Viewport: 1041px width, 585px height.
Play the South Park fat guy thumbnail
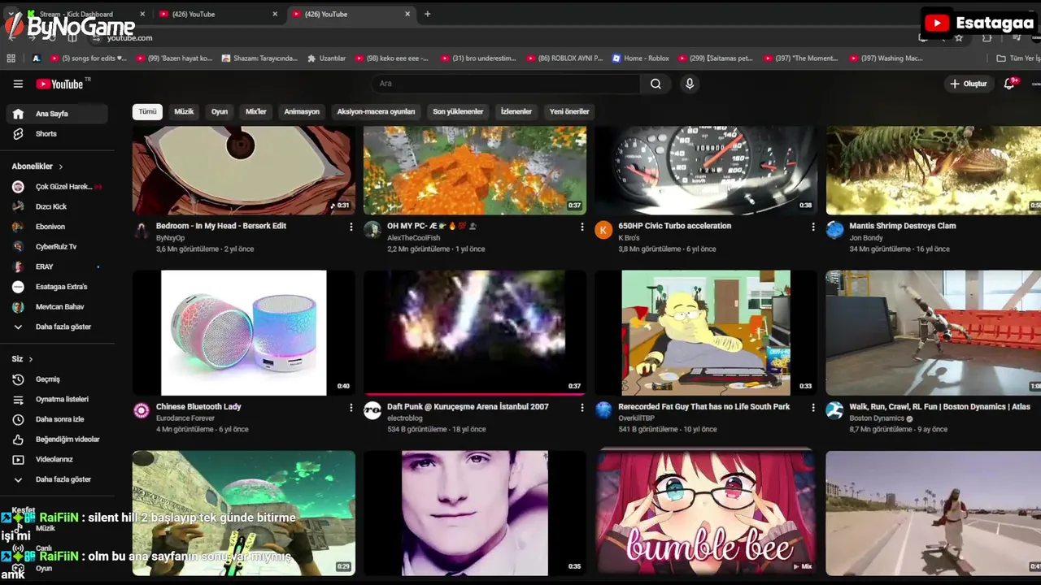tap(706, 333)
